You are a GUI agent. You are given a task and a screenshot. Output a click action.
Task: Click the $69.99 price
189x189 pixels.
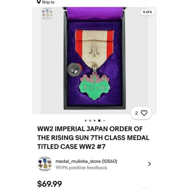coord(50,184)
